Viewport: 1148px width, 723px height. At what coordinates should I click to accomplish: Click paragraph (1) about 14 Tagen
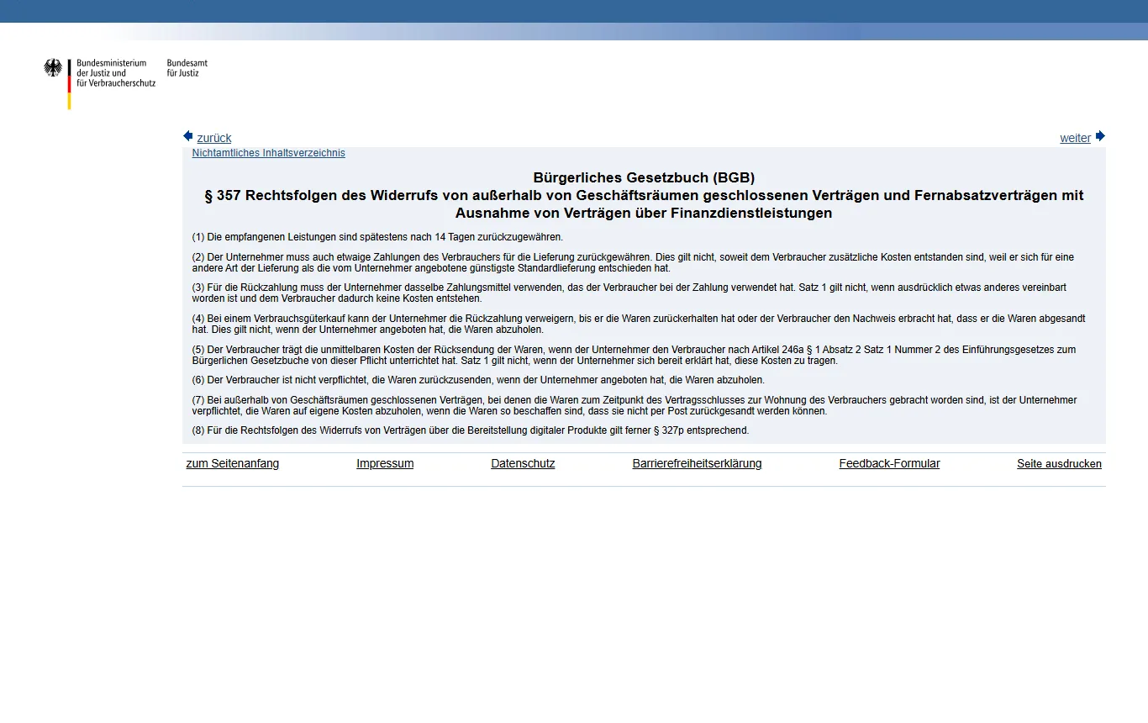pos(377,237)
